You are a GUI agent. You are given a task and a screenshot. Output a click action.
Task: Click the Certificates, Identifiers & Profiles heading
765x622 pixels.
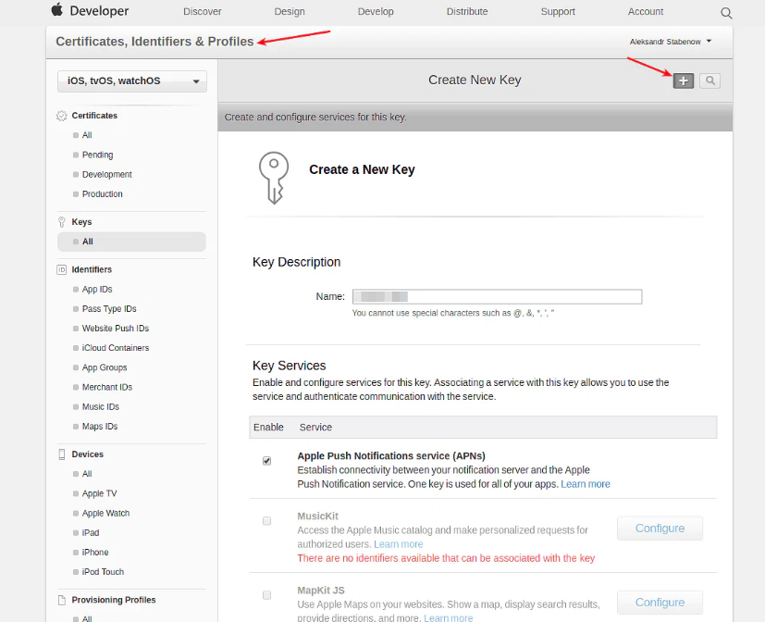[154, 42]
